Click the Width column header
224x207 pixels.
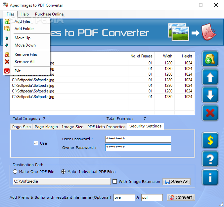164,56
